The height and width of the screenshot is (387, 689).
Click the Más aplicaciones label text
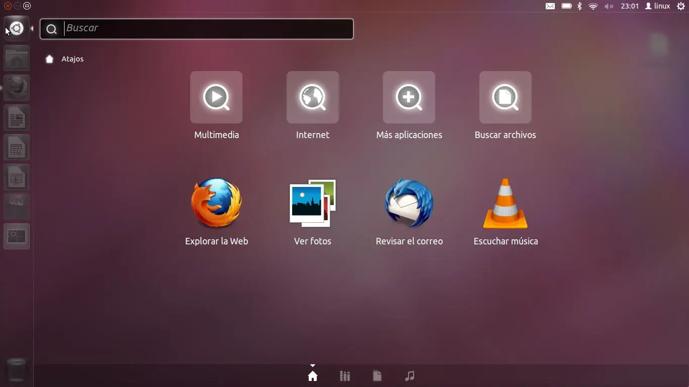click(409, 135)
